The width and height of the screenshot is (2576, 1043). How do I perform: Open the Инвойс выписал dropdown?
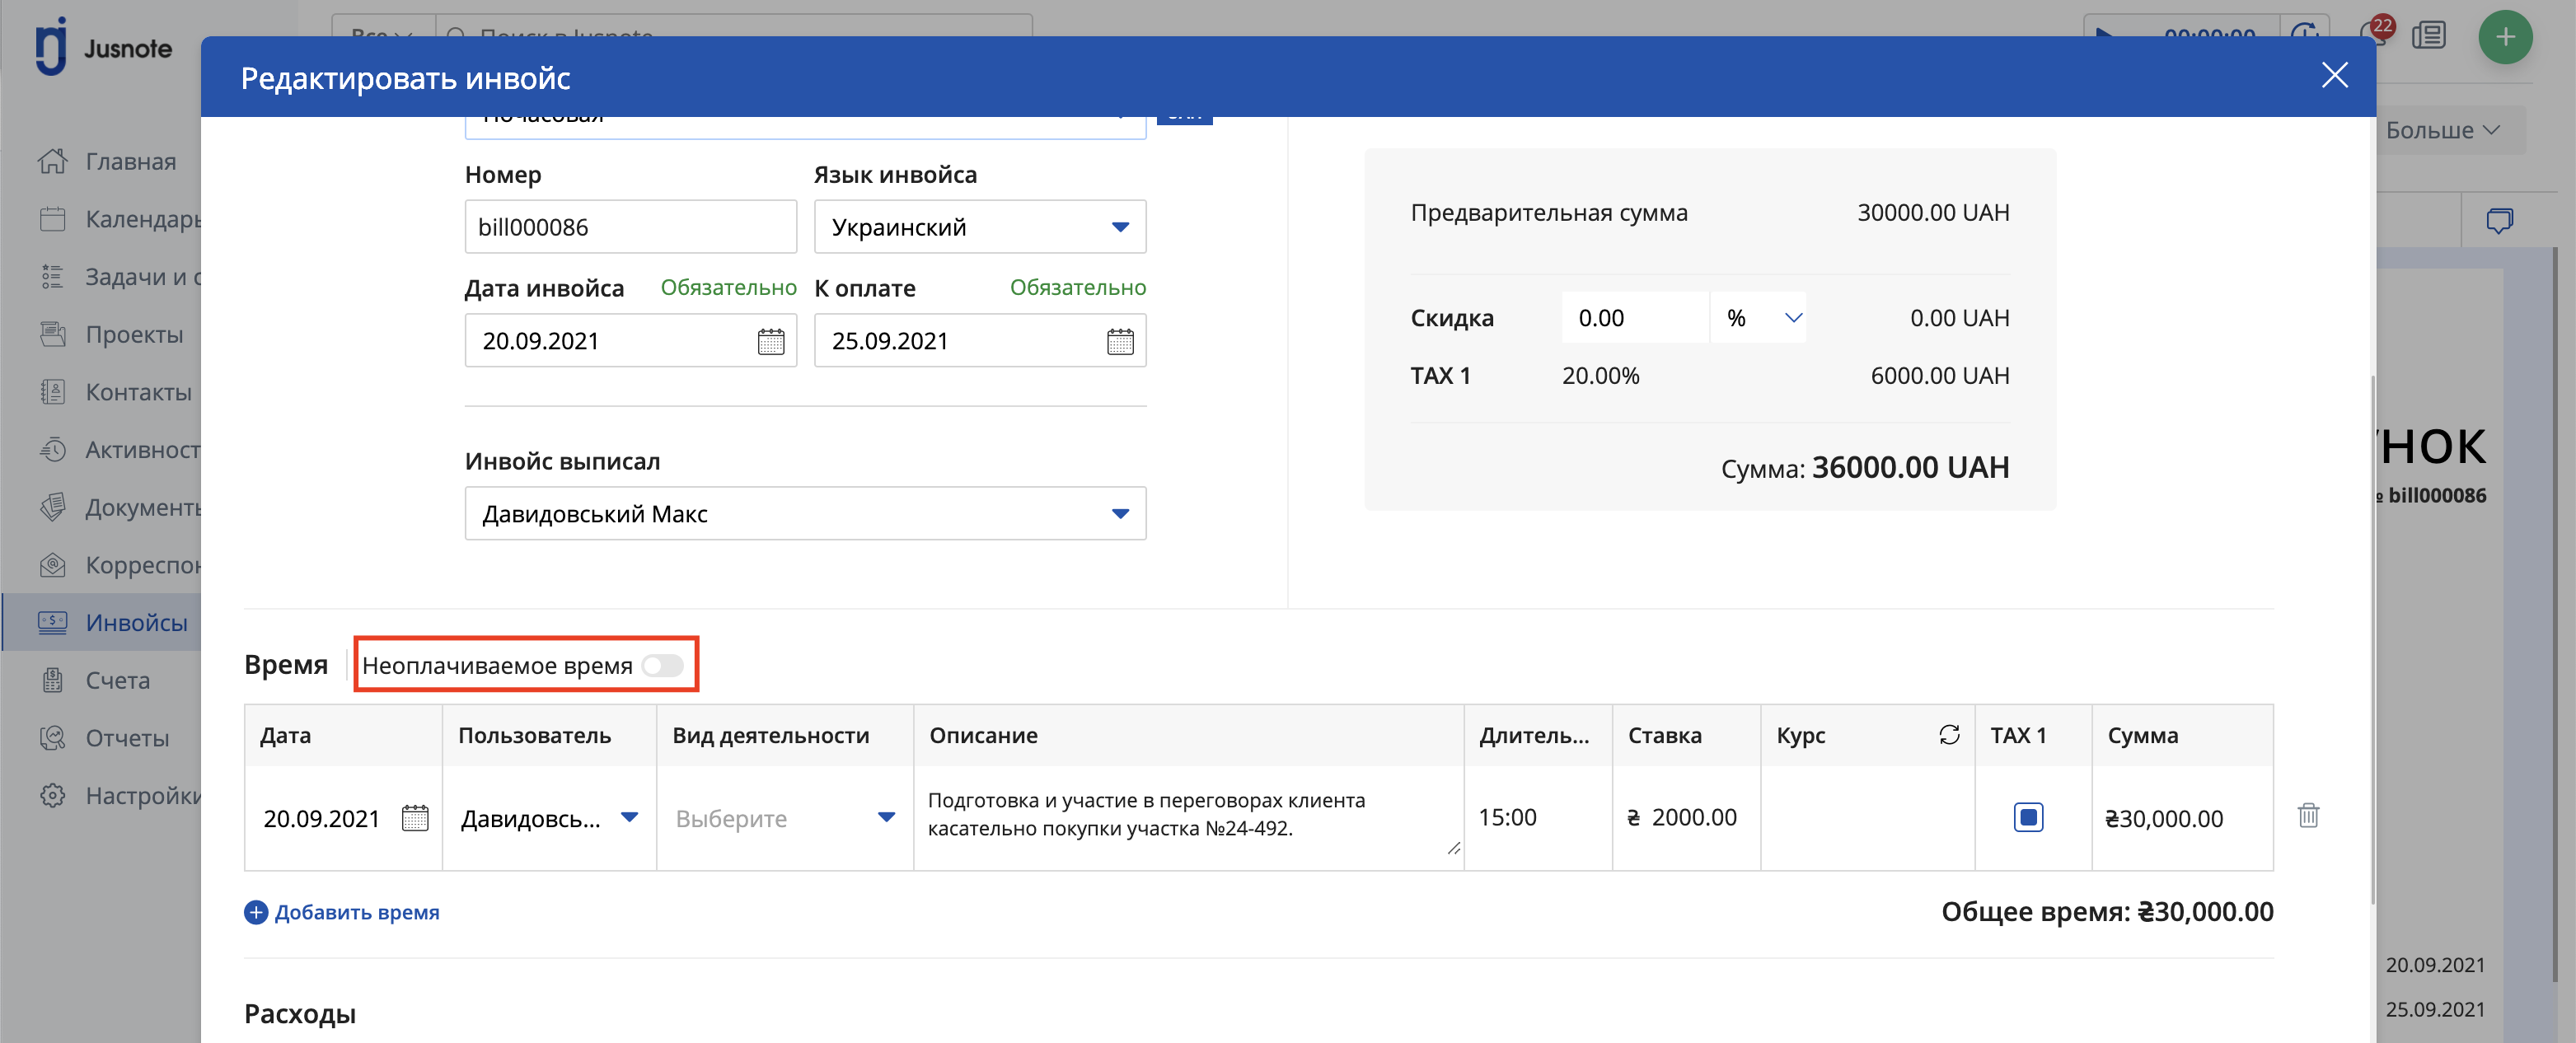pos(805,514)
